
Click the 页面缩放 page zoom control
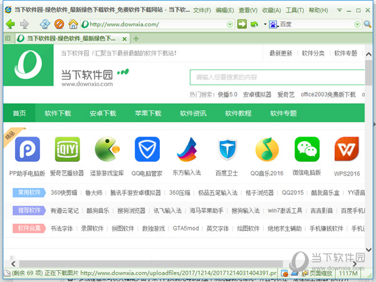pos(317,273)
